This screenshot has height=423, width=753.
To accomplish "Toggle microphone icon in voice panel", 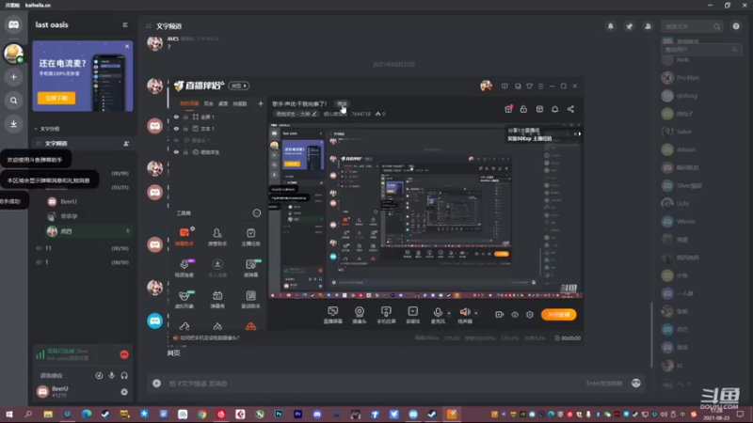I will [111, 375].
